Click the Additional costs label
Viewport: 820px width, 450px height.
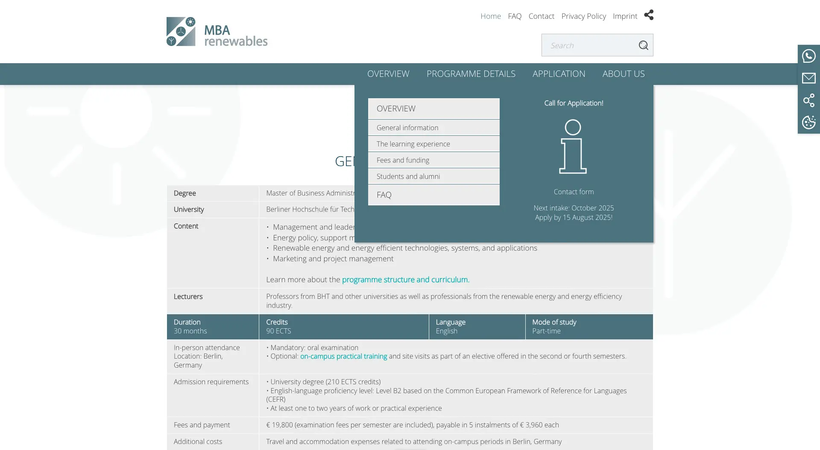(198, 441)
